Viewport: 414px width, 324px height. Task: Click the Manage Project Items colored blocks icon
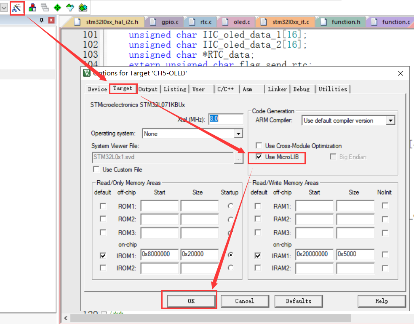click(x=32, y=8)
